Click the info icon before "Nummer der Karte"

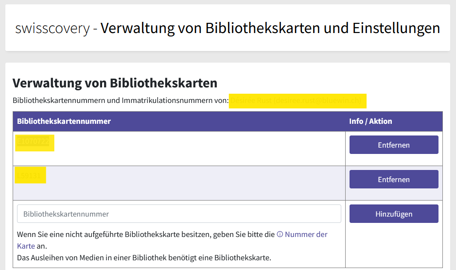click(280, 235)
